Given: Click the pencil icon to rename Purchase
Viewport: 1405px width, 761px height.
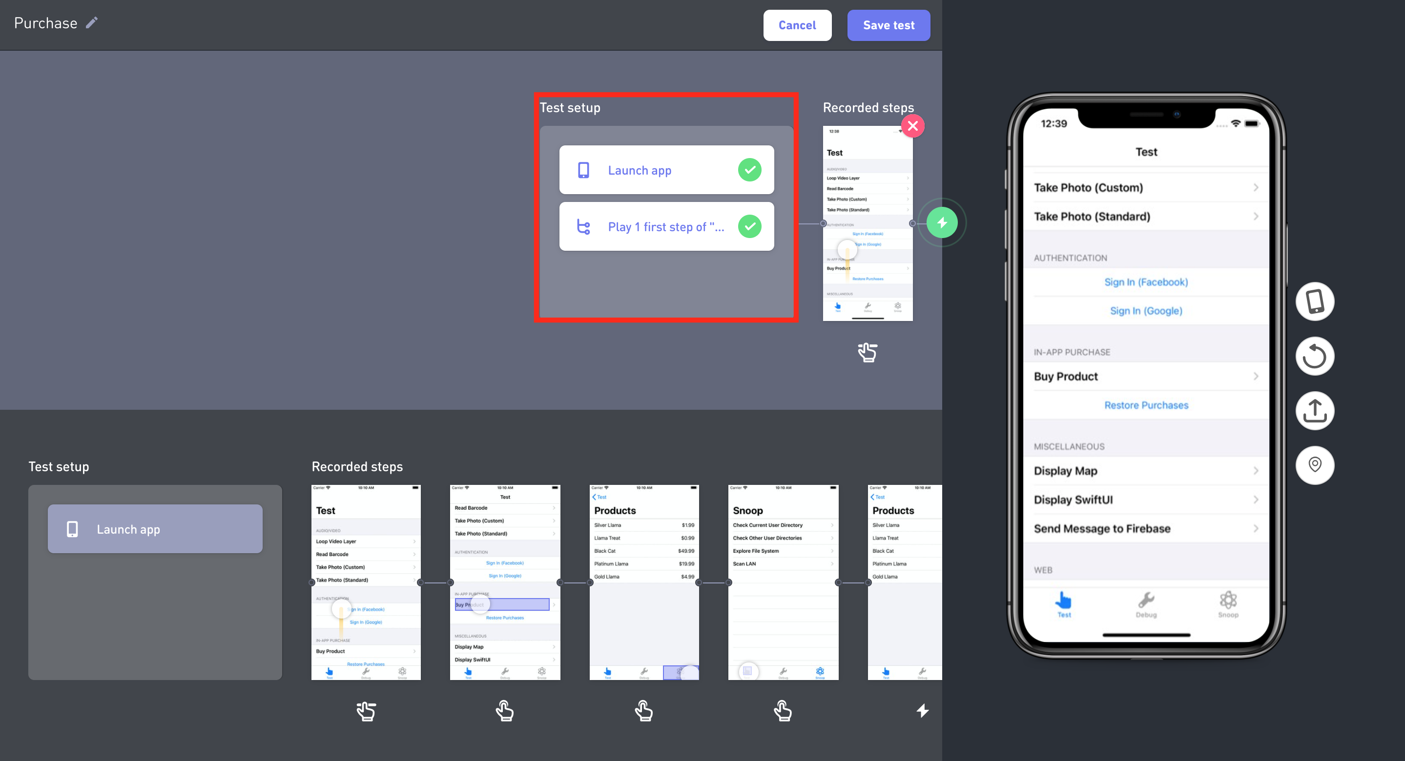Looking at the screenshot, I should click(x=92, y=22).
